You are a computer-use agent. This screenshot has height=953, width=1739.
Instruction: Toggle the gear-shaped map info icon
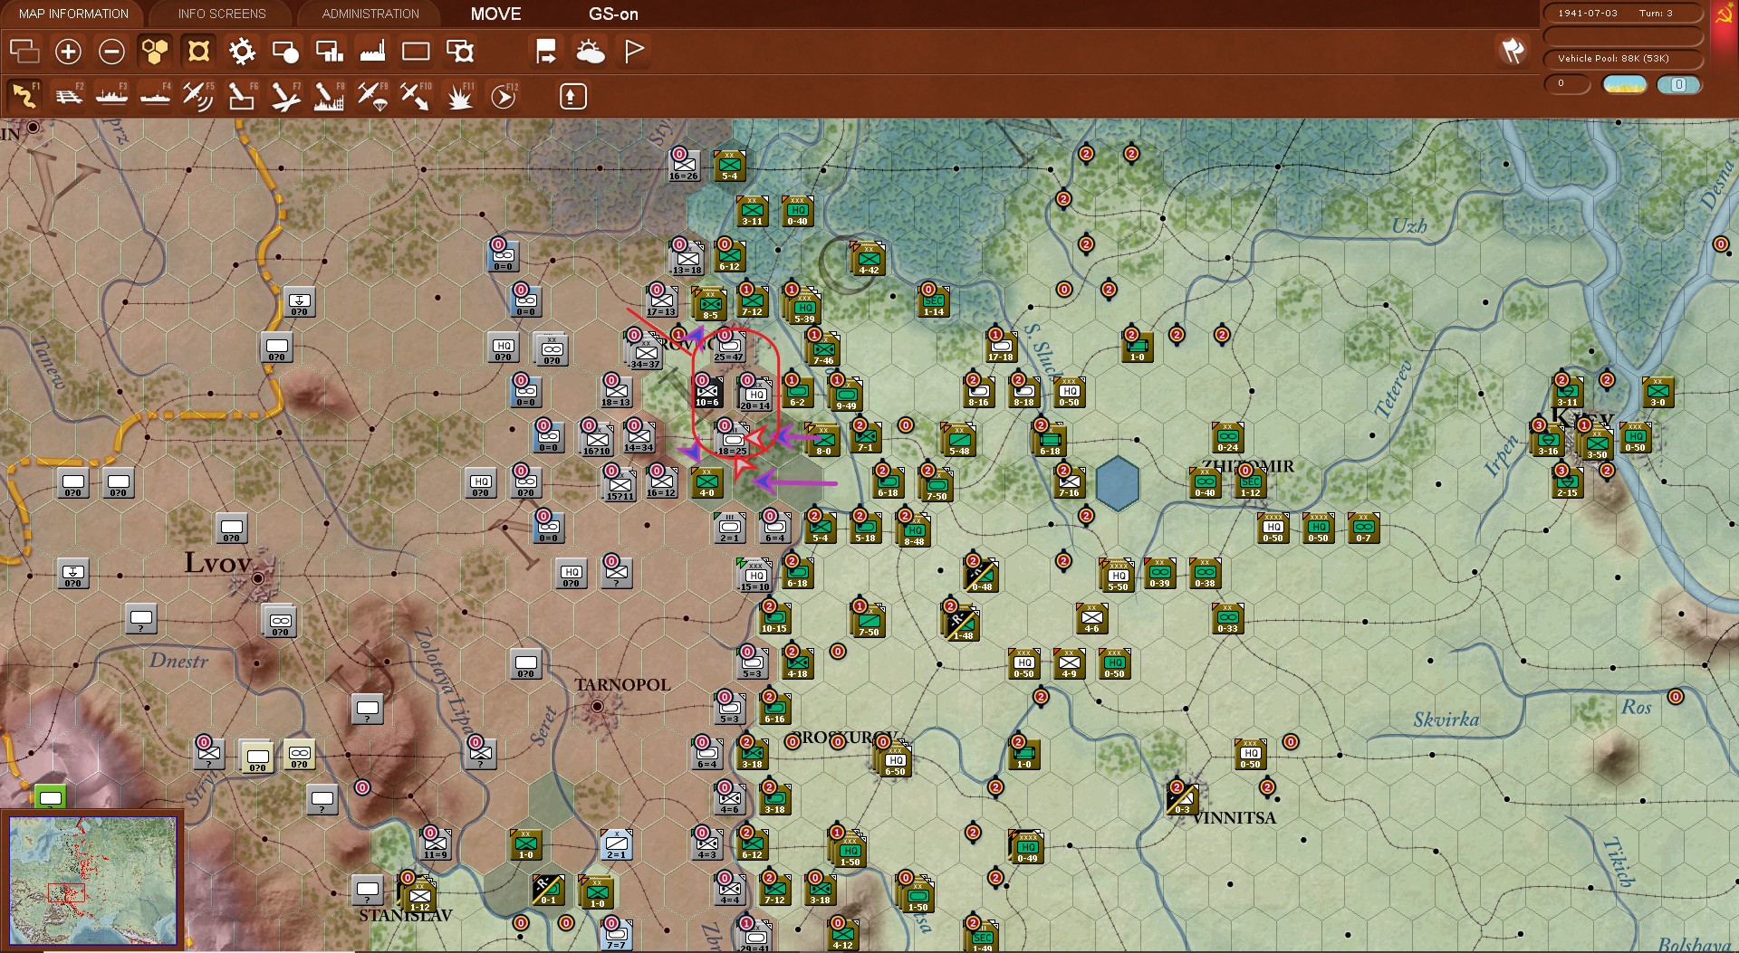pyautogui.click(x=242, y=52)
